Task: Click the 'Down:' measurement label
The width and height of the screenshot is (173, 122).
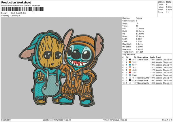Action: [125, 36]
